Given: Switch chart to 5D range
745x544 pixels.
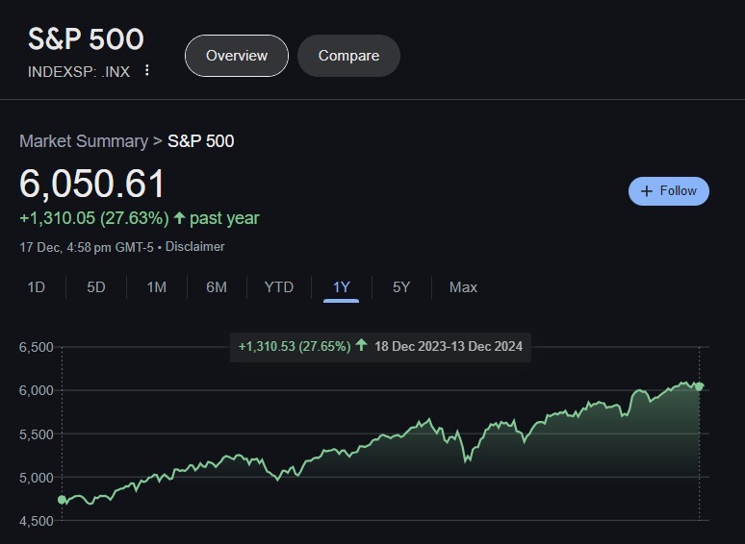Looking at the screenshot, I should click(96, 287).
